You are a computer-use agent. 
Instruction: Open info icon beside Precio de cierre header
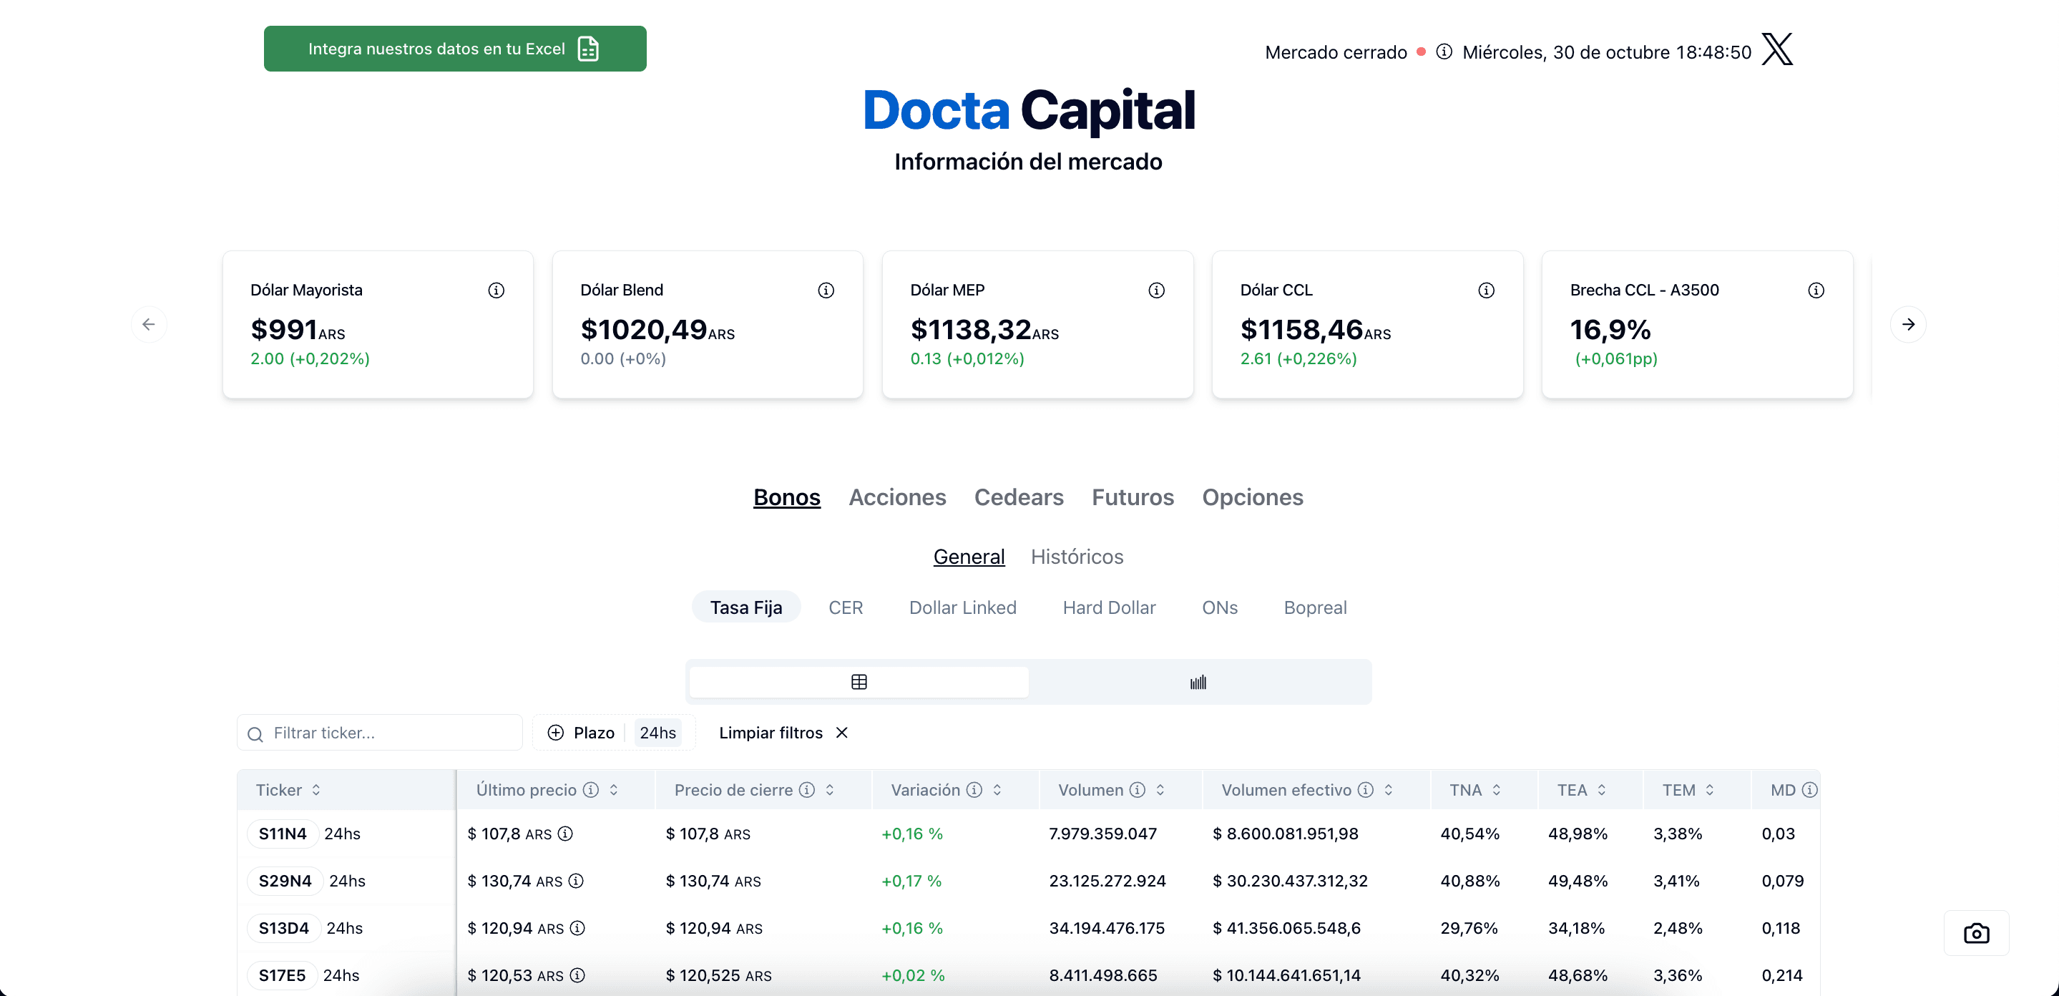tap(807, 790)
